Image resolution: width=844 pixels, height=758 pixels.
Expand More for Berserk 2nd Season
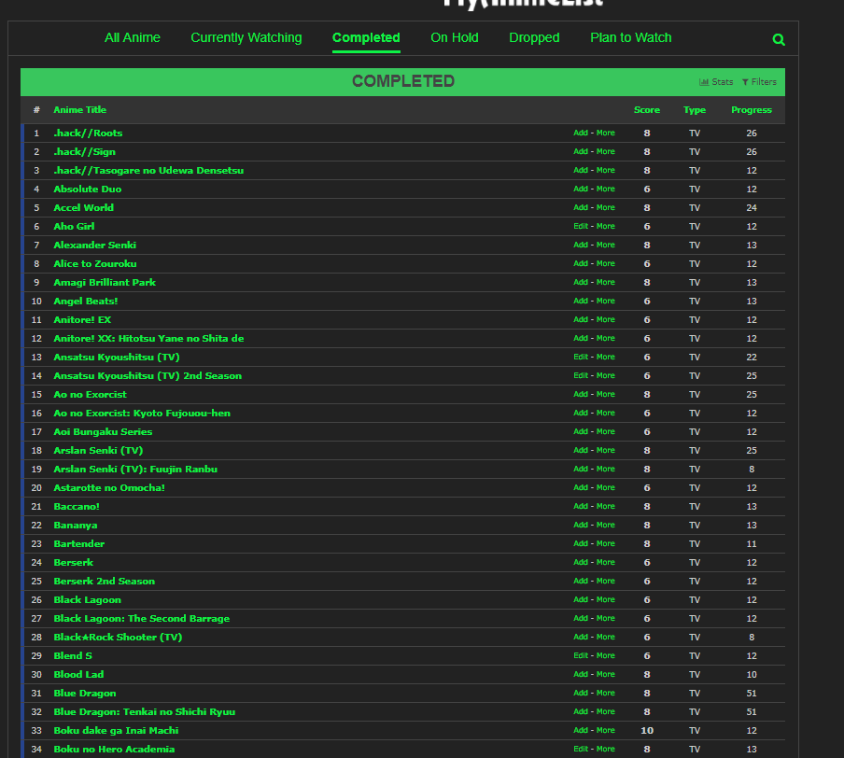[606, 581]
